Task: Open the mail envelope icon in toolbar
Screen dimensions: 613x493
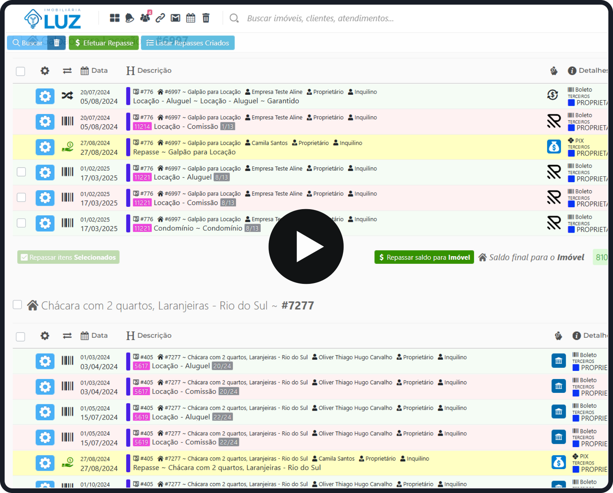Action: click(176, 18)
